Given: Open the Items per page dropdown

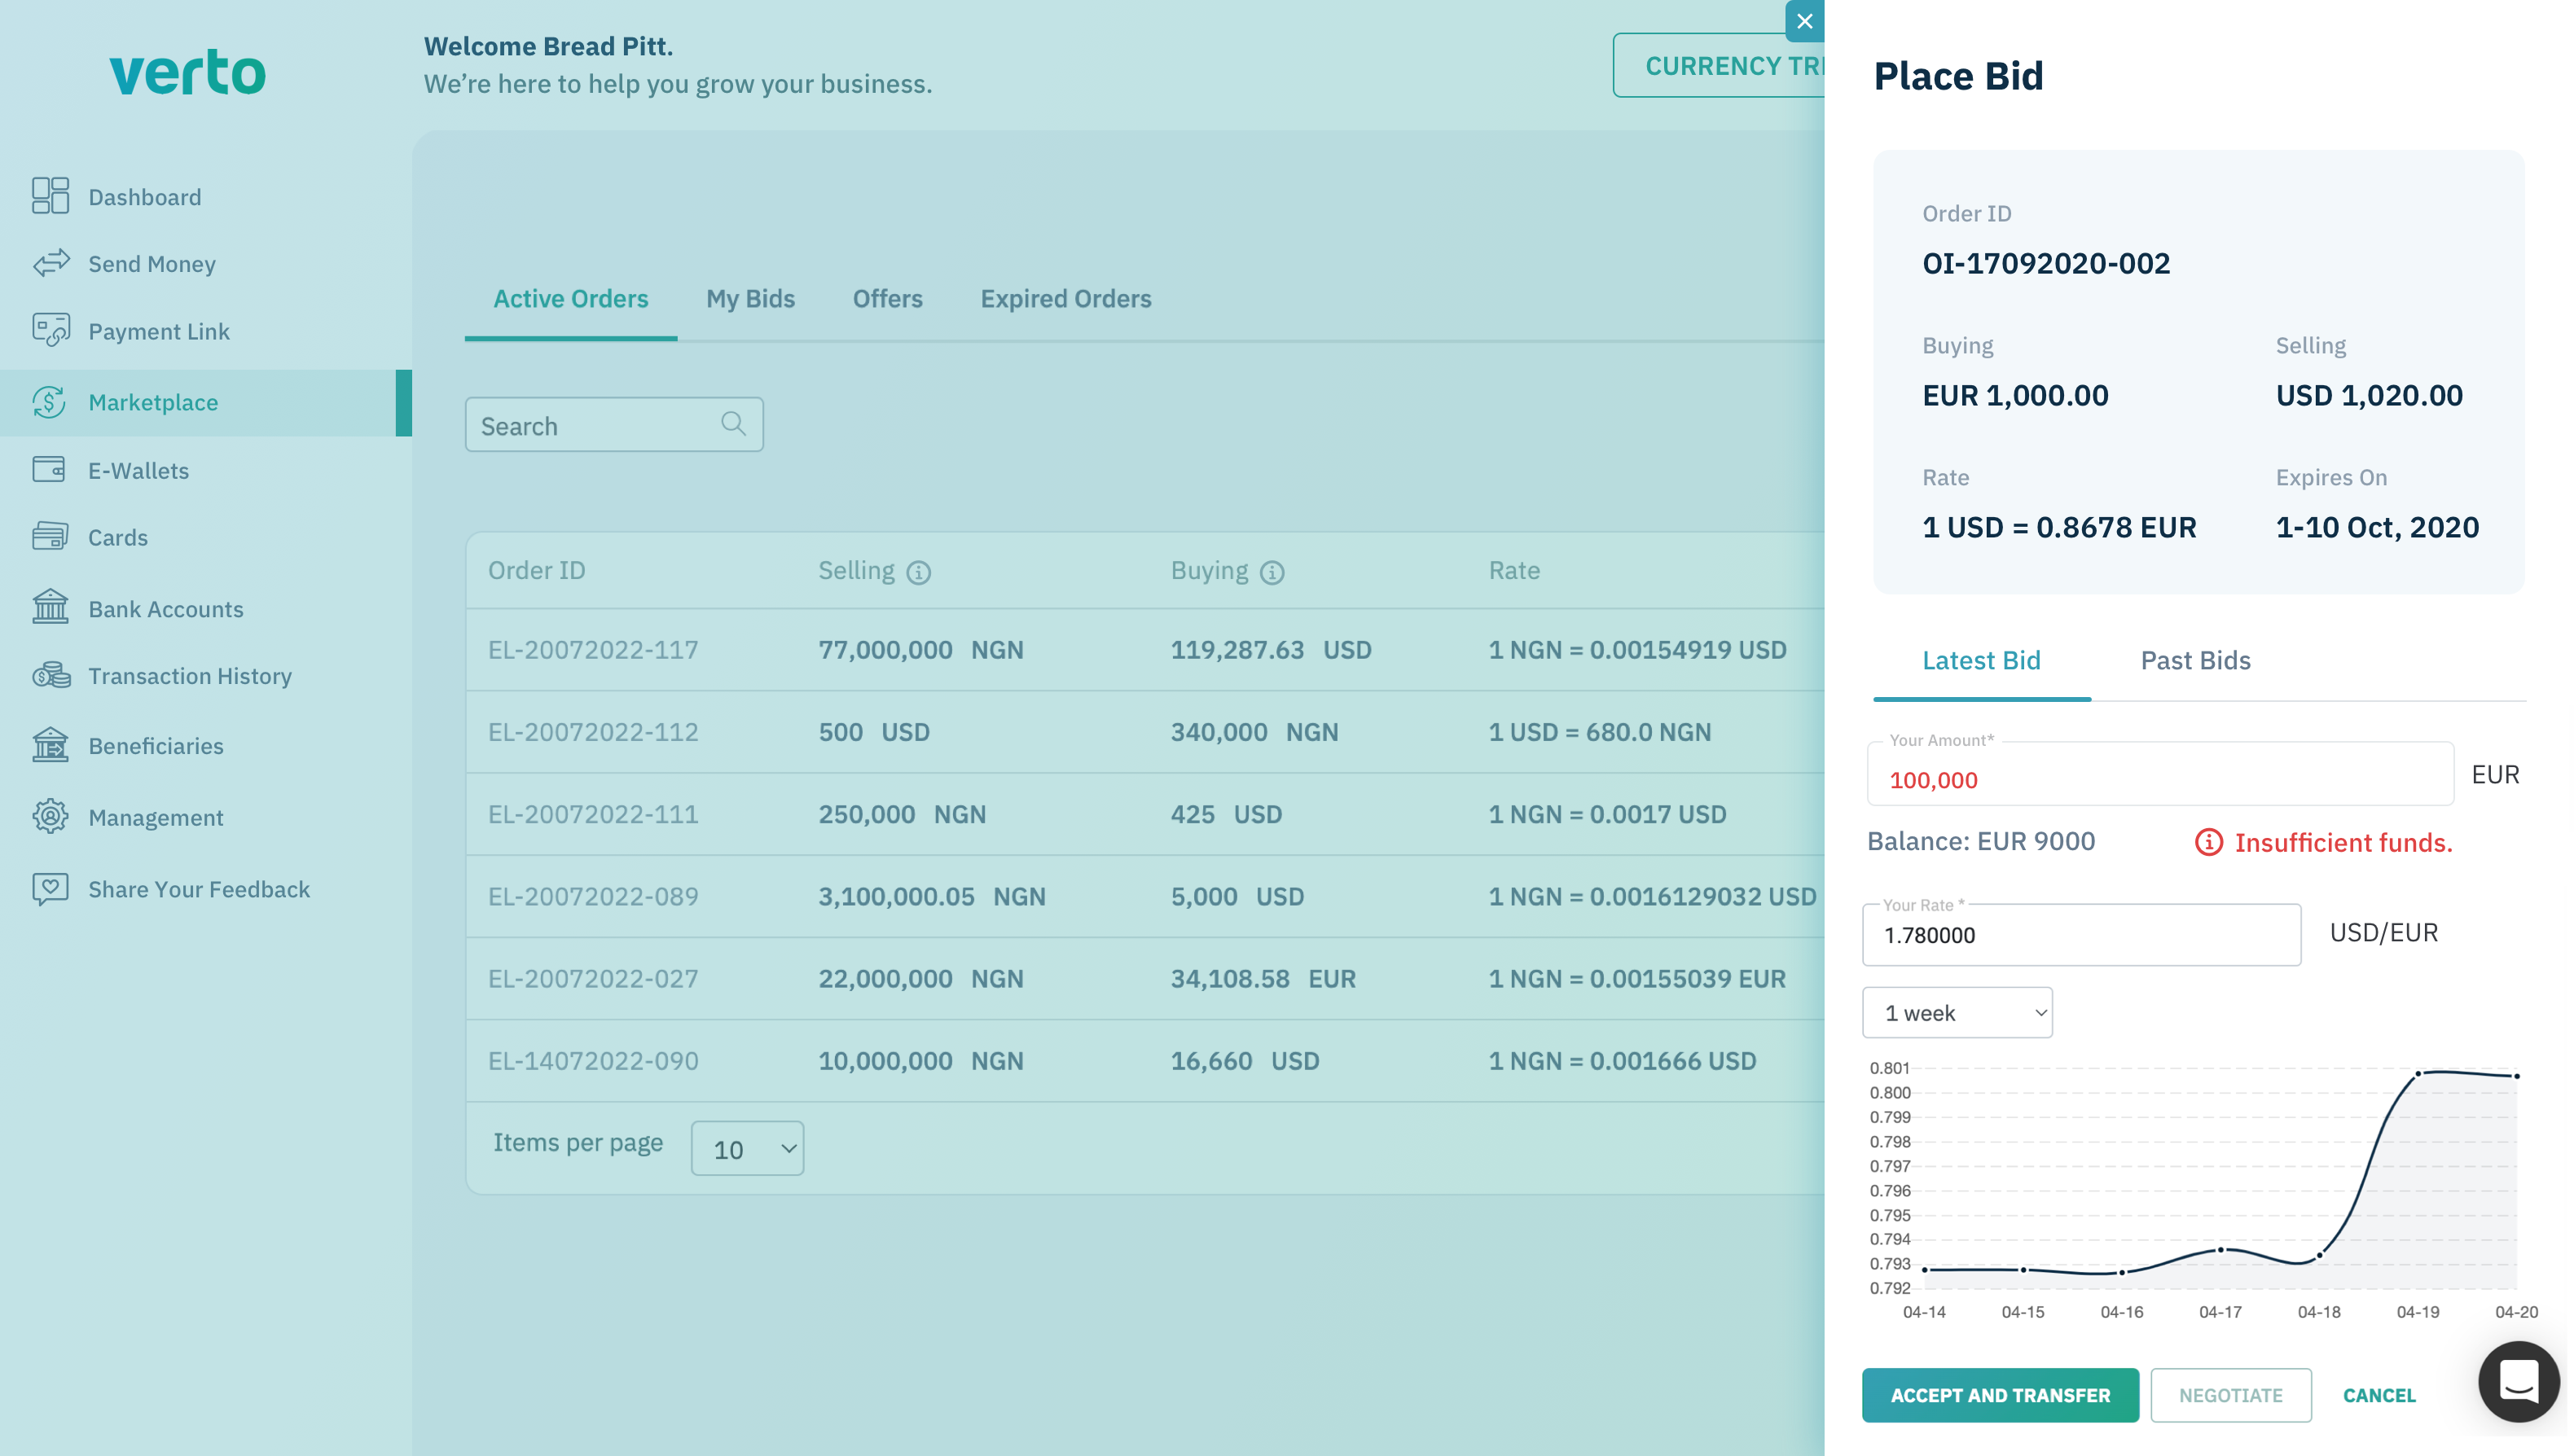Looking at the screenshot, I should [747, 1149].
